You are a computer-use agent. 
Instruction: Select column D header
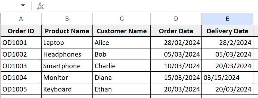tap(176, 19)
